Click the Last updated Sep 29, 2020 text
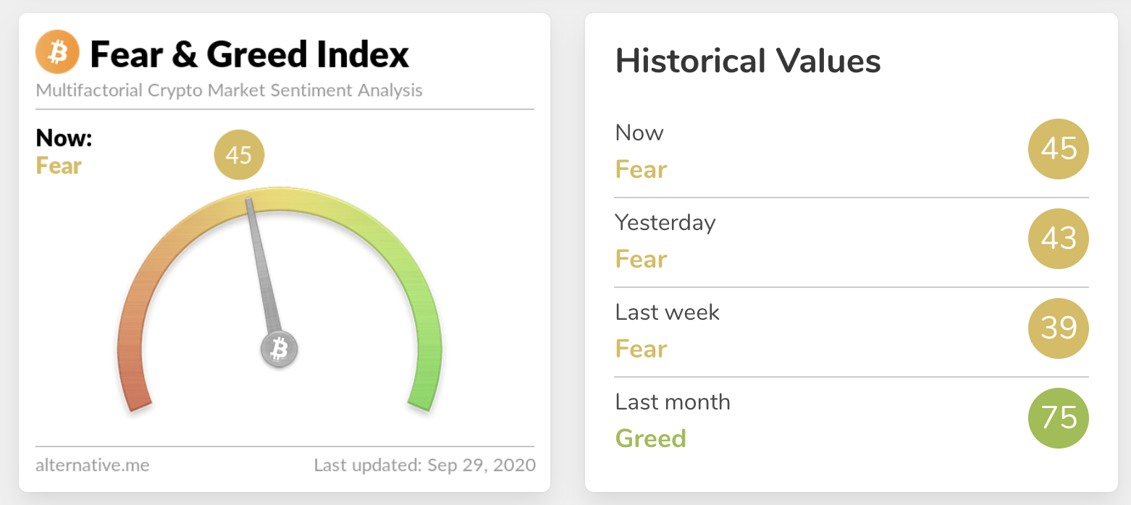1131x505 pixels. coord(424,464)
